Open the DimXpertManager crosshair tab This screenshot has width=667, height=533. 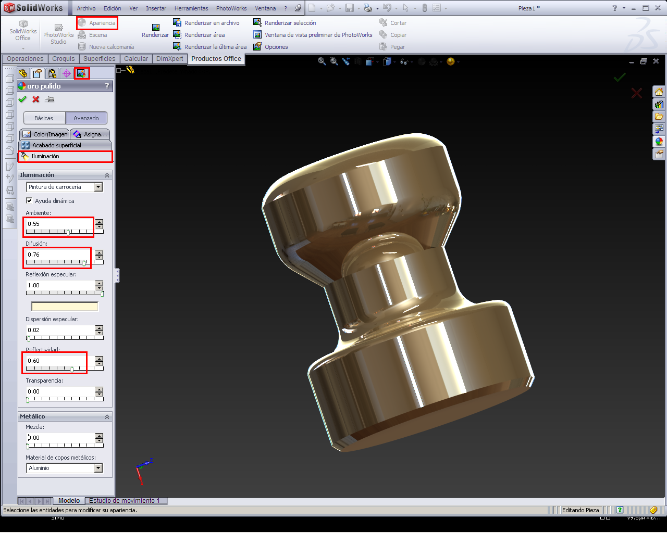(67, 73)
